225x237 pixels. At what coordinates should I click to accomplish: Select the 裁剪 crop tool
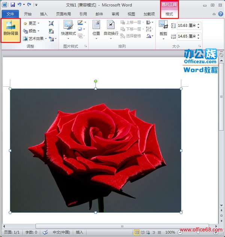pyautogui.click(x=163, y=27)
